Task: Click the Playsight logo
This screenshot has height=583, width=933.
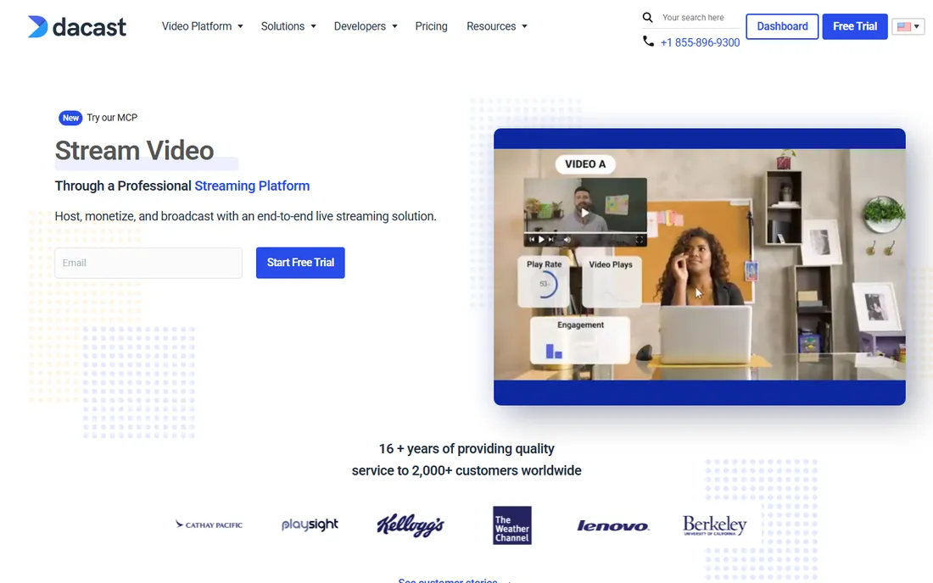Action: coord(310,525)
